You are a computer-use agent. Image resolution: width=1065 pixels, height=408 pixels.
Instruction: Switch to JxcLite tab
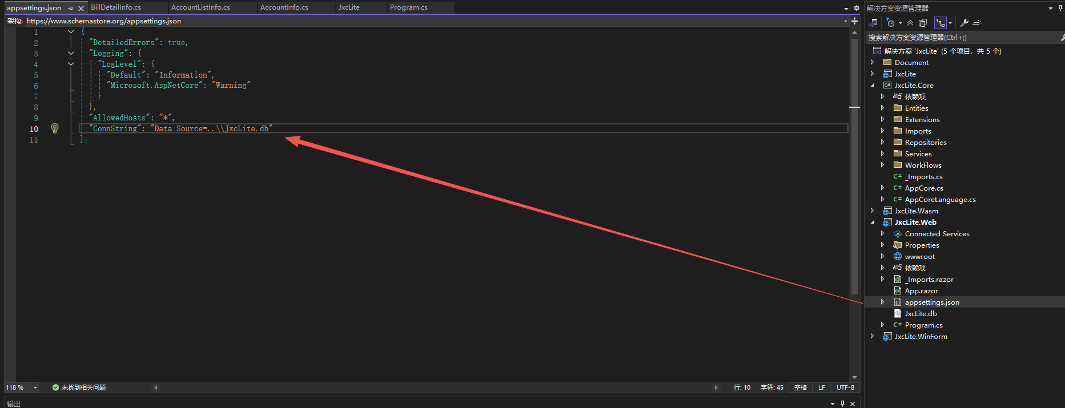(349, 7)
